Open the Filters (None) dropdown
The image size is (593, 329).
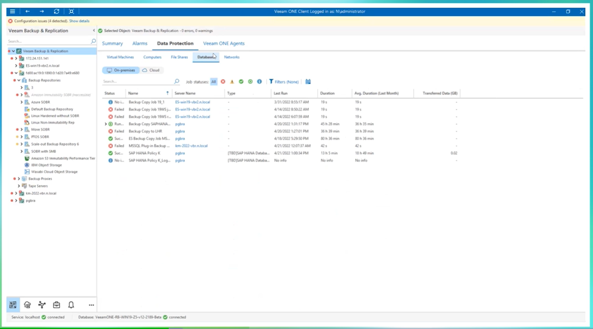pos(284,81)
